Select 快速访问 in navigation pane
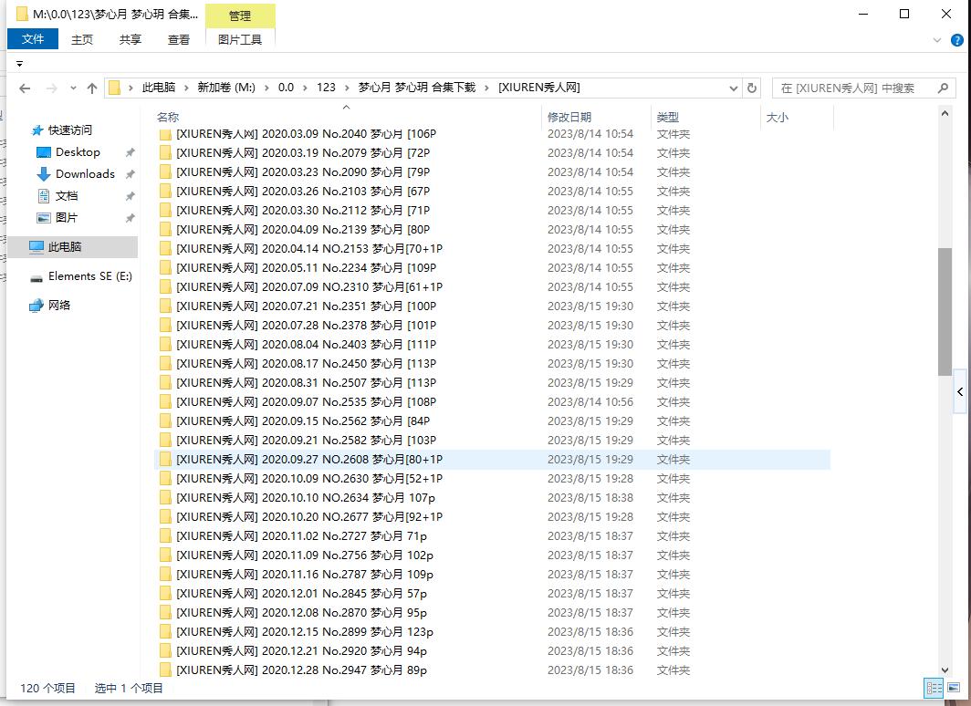This screenshot has width=971, height=706. pos(69,130)
